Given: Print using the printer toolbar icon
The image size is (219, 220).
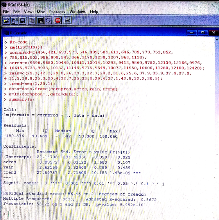Looking at the screenshot, I should coord(67,20).
